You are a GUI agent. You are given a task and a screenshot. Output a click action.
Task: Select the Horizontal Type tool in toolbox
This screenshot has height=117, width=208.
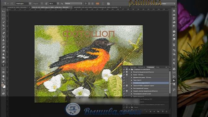click(4, 65)
